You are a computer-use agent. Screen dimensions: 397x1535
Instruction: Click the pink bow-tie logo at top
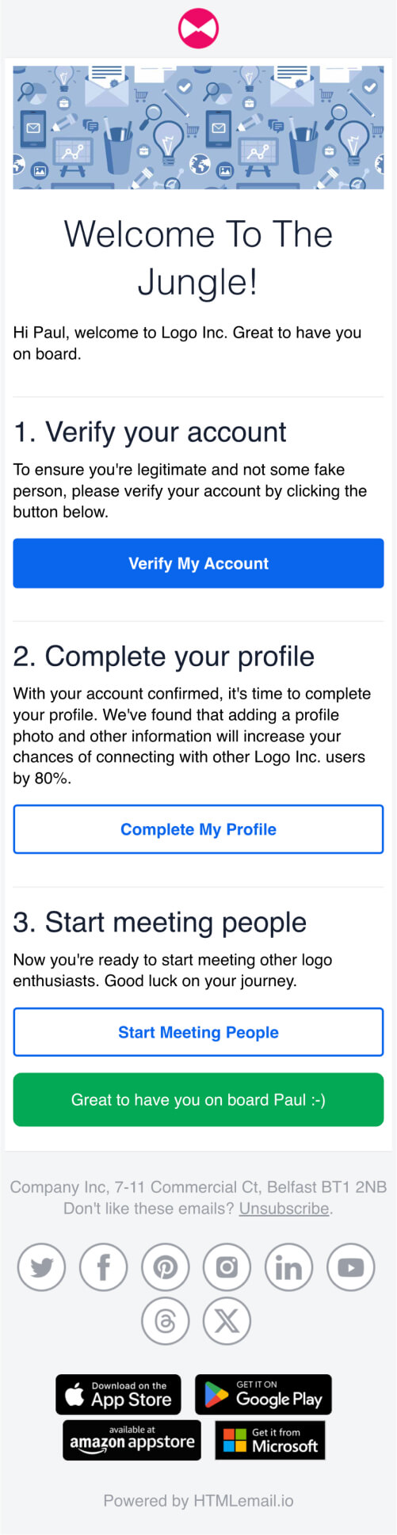[198, 29]
